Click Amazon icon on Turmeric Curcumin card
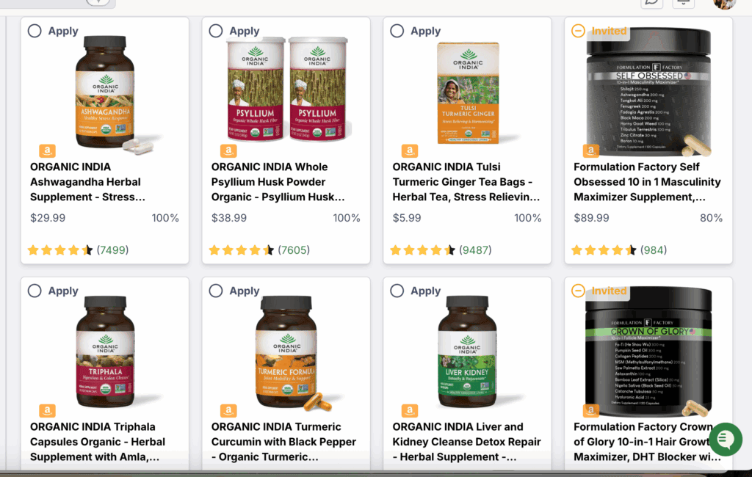The width and height of the screenshot is (752, 477). 228,411
